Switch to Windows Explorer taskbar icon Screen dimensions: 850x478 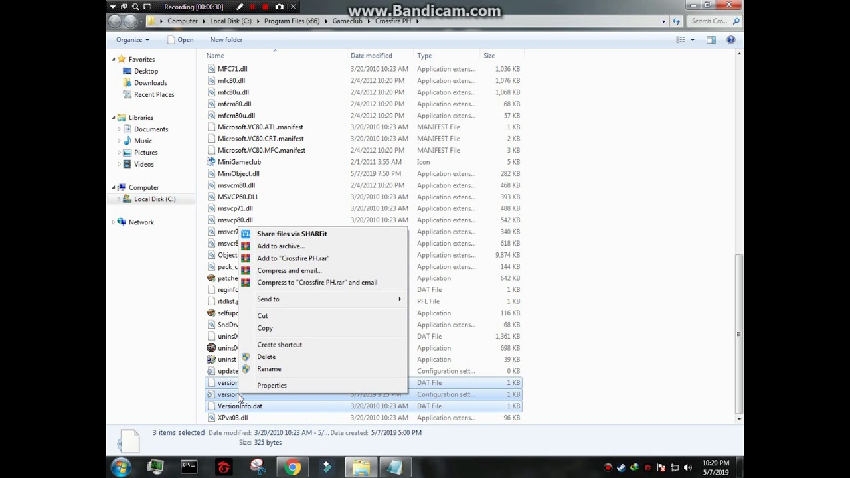coord(361,468)
